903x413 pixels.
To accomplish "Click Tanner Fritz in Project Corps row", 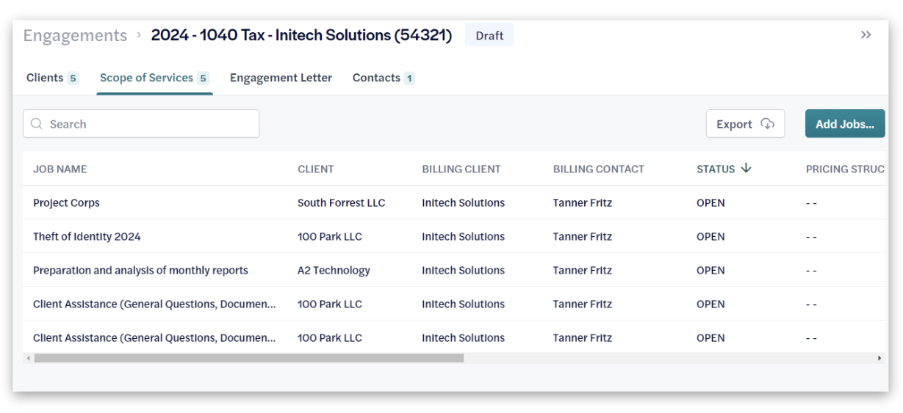I will (583, 203).
